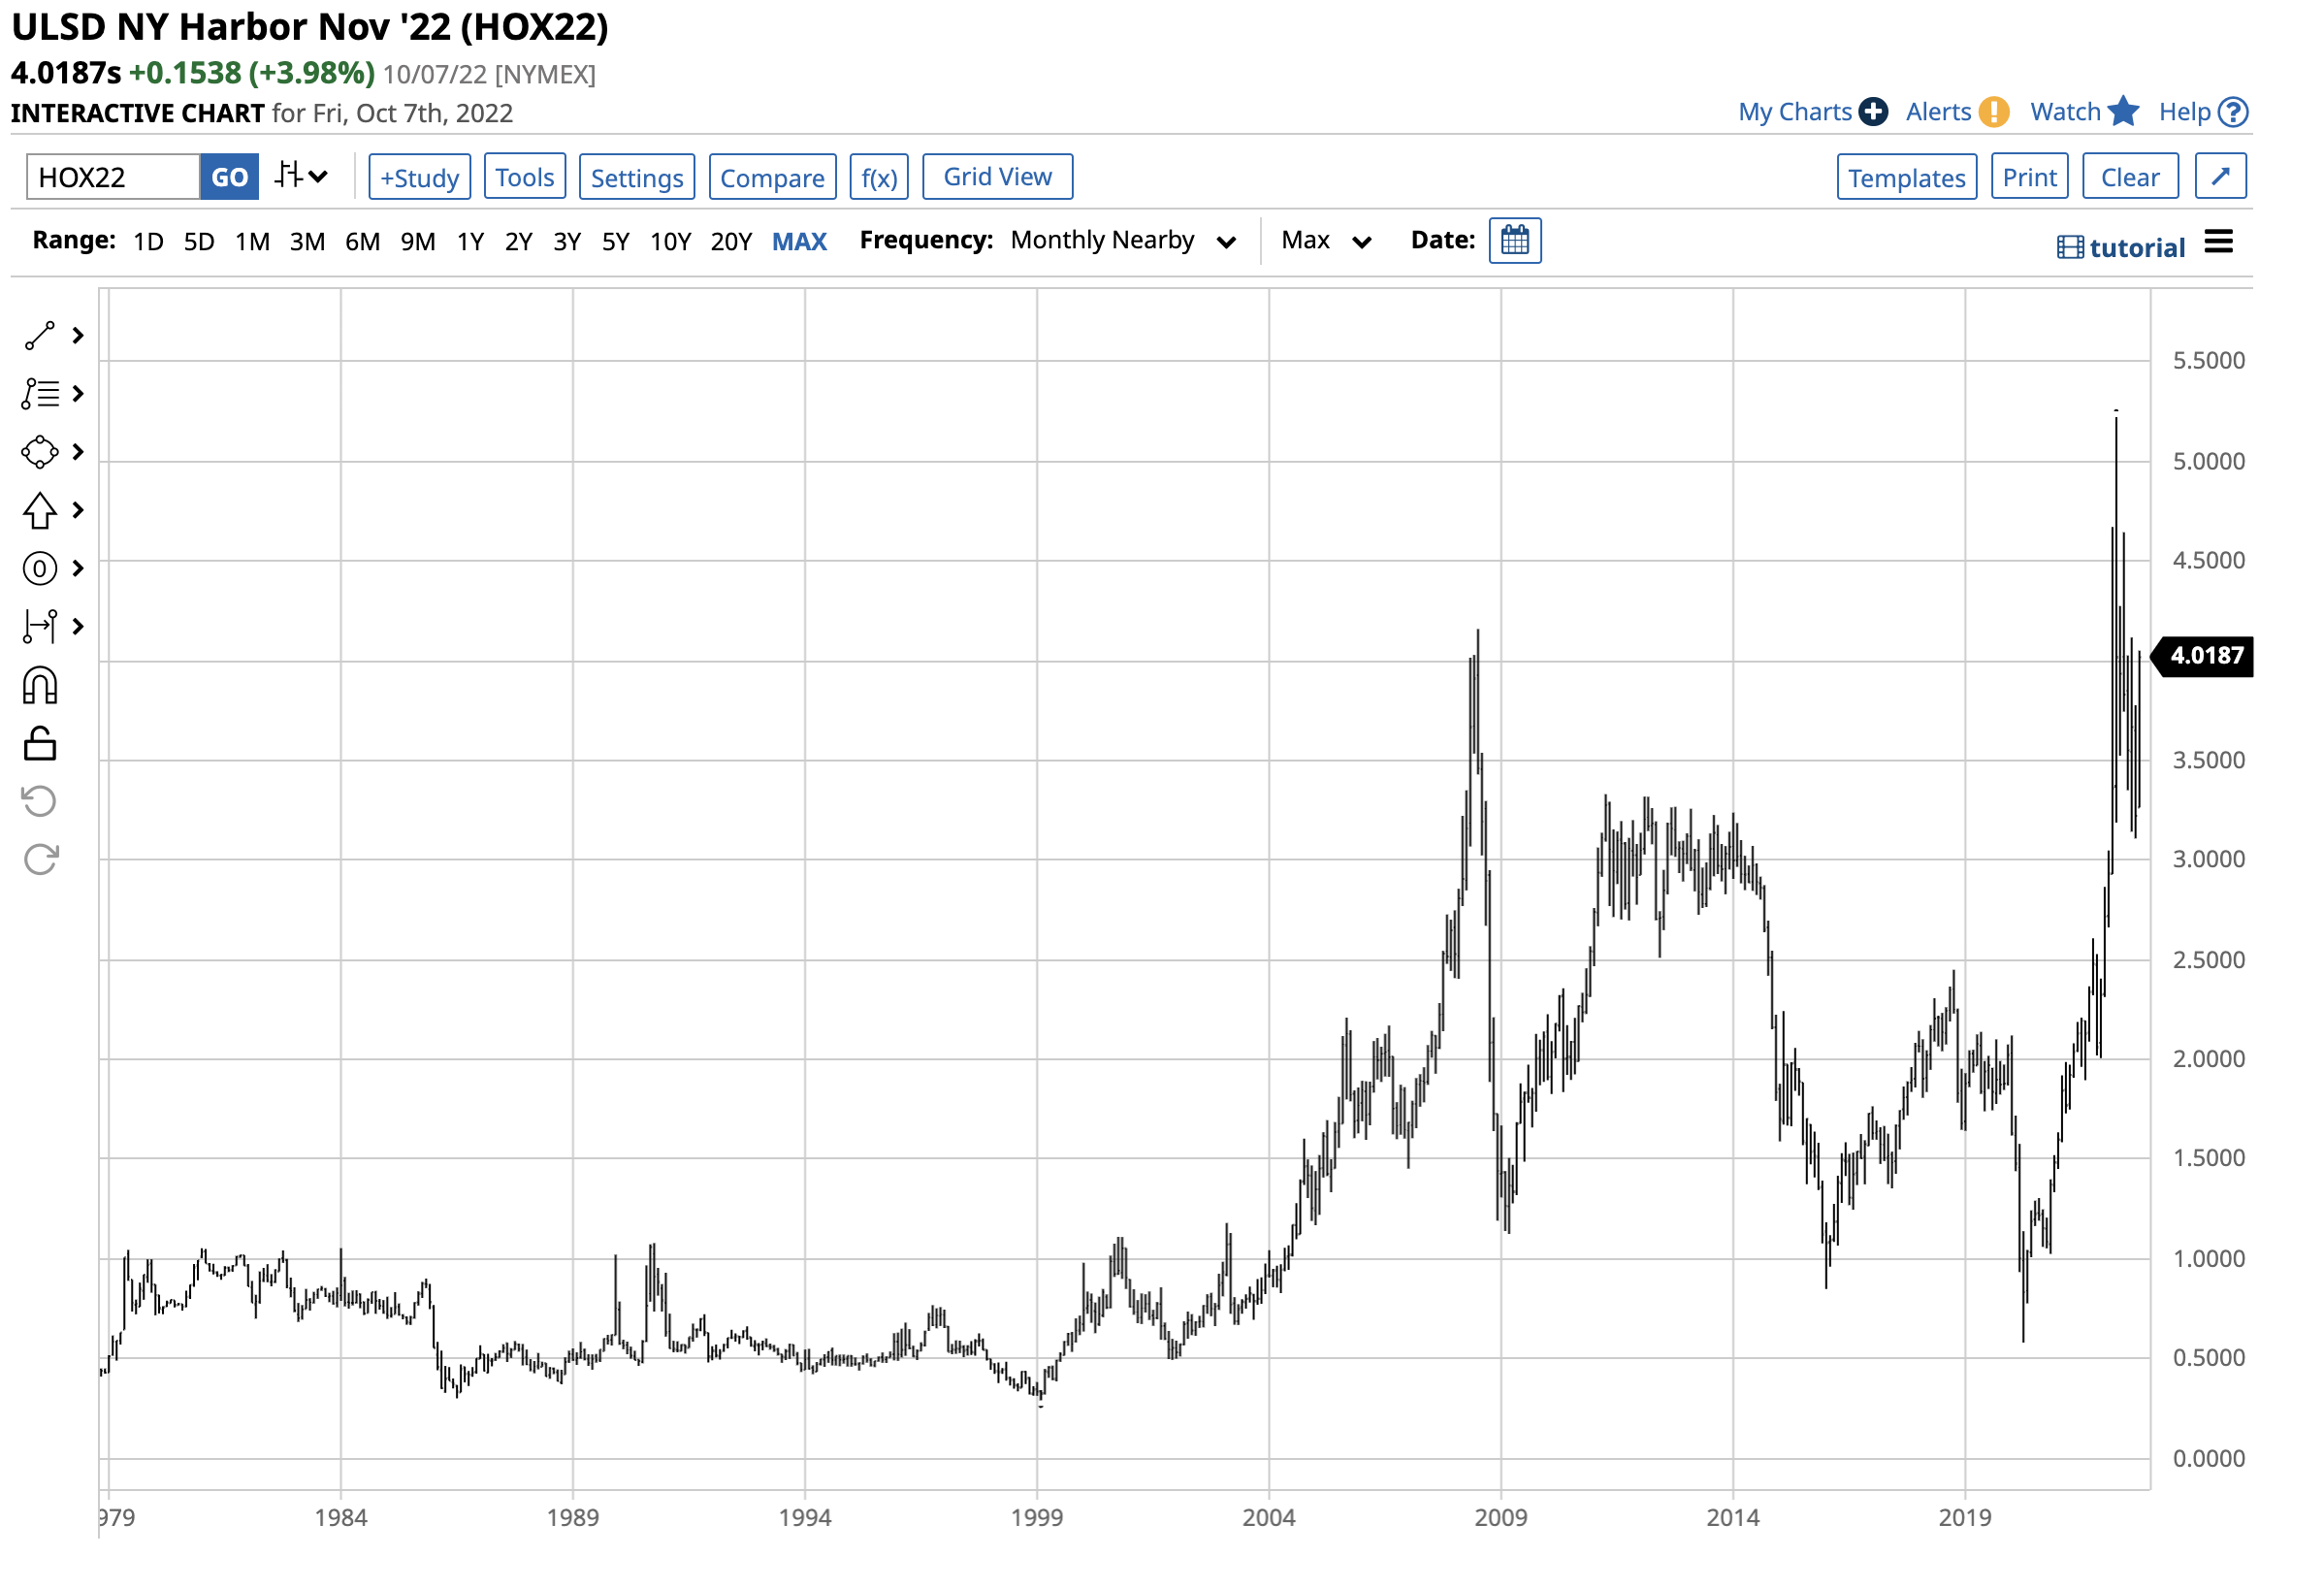Open the date calendar picker icon
This screenshot has width=2324, height=1589.
[x=1515, y=241]
